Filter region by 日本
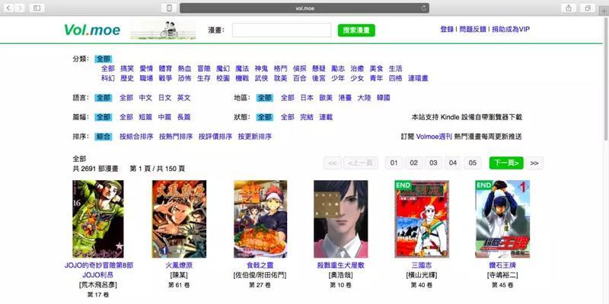The height and width of the screenshot is (304, 609). point(307,98)
